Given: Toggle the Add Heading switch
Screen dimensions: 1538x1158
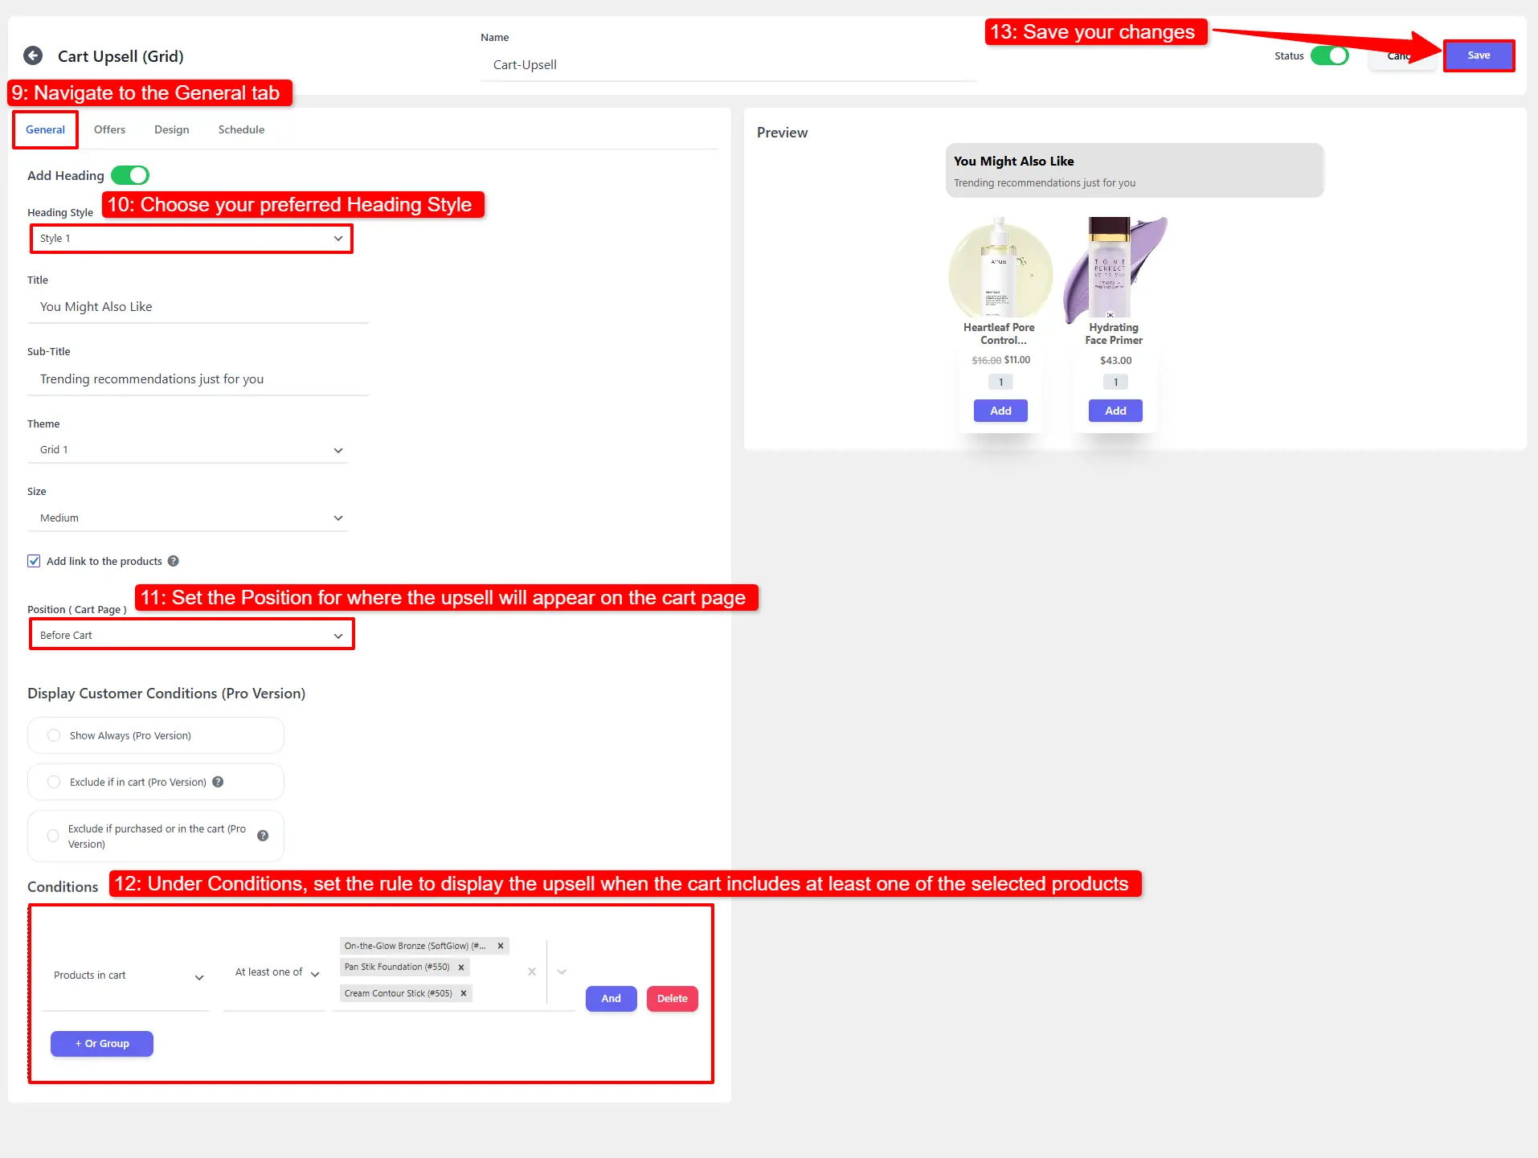Looking at the screenshot, I should point(130,175).
